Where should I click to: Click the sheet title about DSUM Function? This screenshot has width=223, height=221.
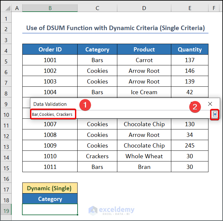click(115, 28)
